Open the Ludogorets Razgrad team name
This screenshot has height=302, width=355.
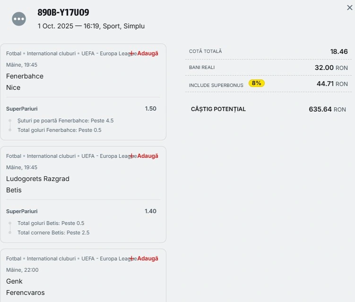[38, 179]
